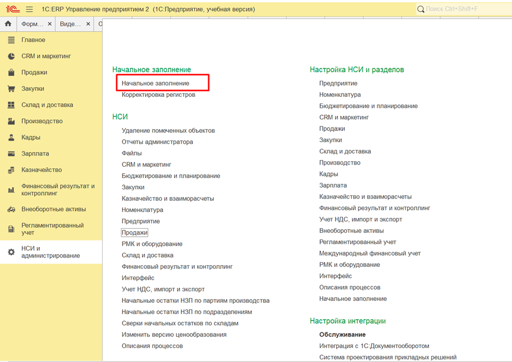Open the hamburger main menu
This screenshot has width=512, height=362.
coord(30,9)
